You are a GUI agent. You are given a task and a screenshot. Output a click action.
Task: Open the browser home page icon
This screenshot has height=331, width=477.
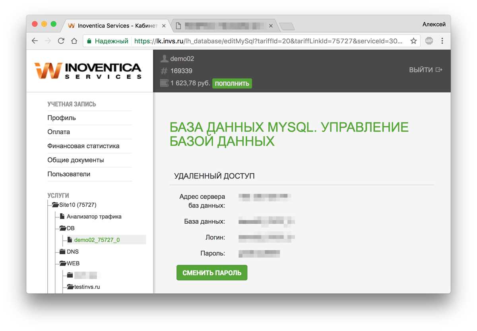coord(74,41)
